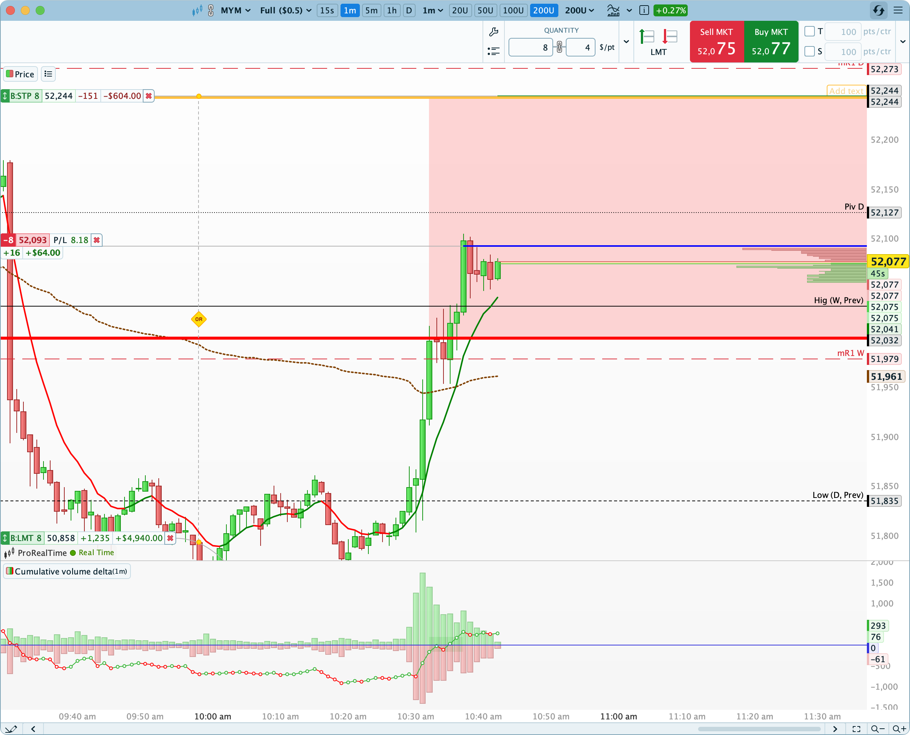Cancel the B:STP 52,244 stop order

click(149, 96)
